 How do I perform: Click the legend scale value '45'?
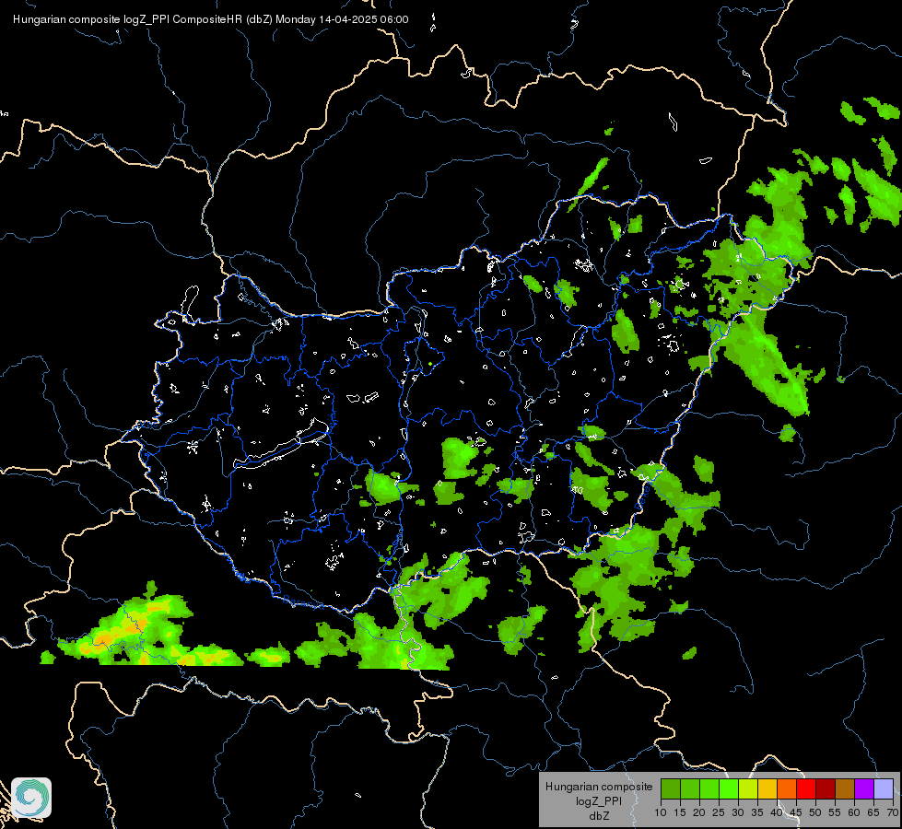pos(796,812)
